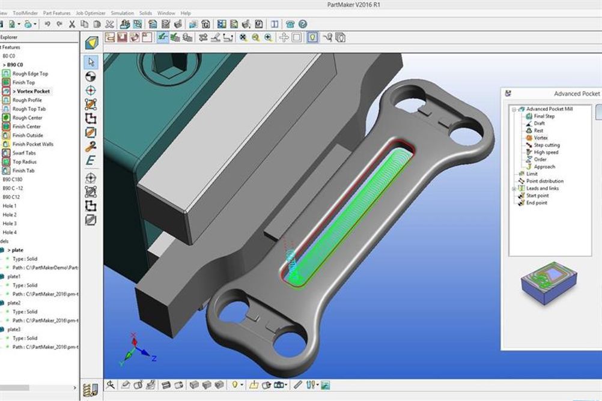Select the Rough Edge Top feature

pos(30,74)
